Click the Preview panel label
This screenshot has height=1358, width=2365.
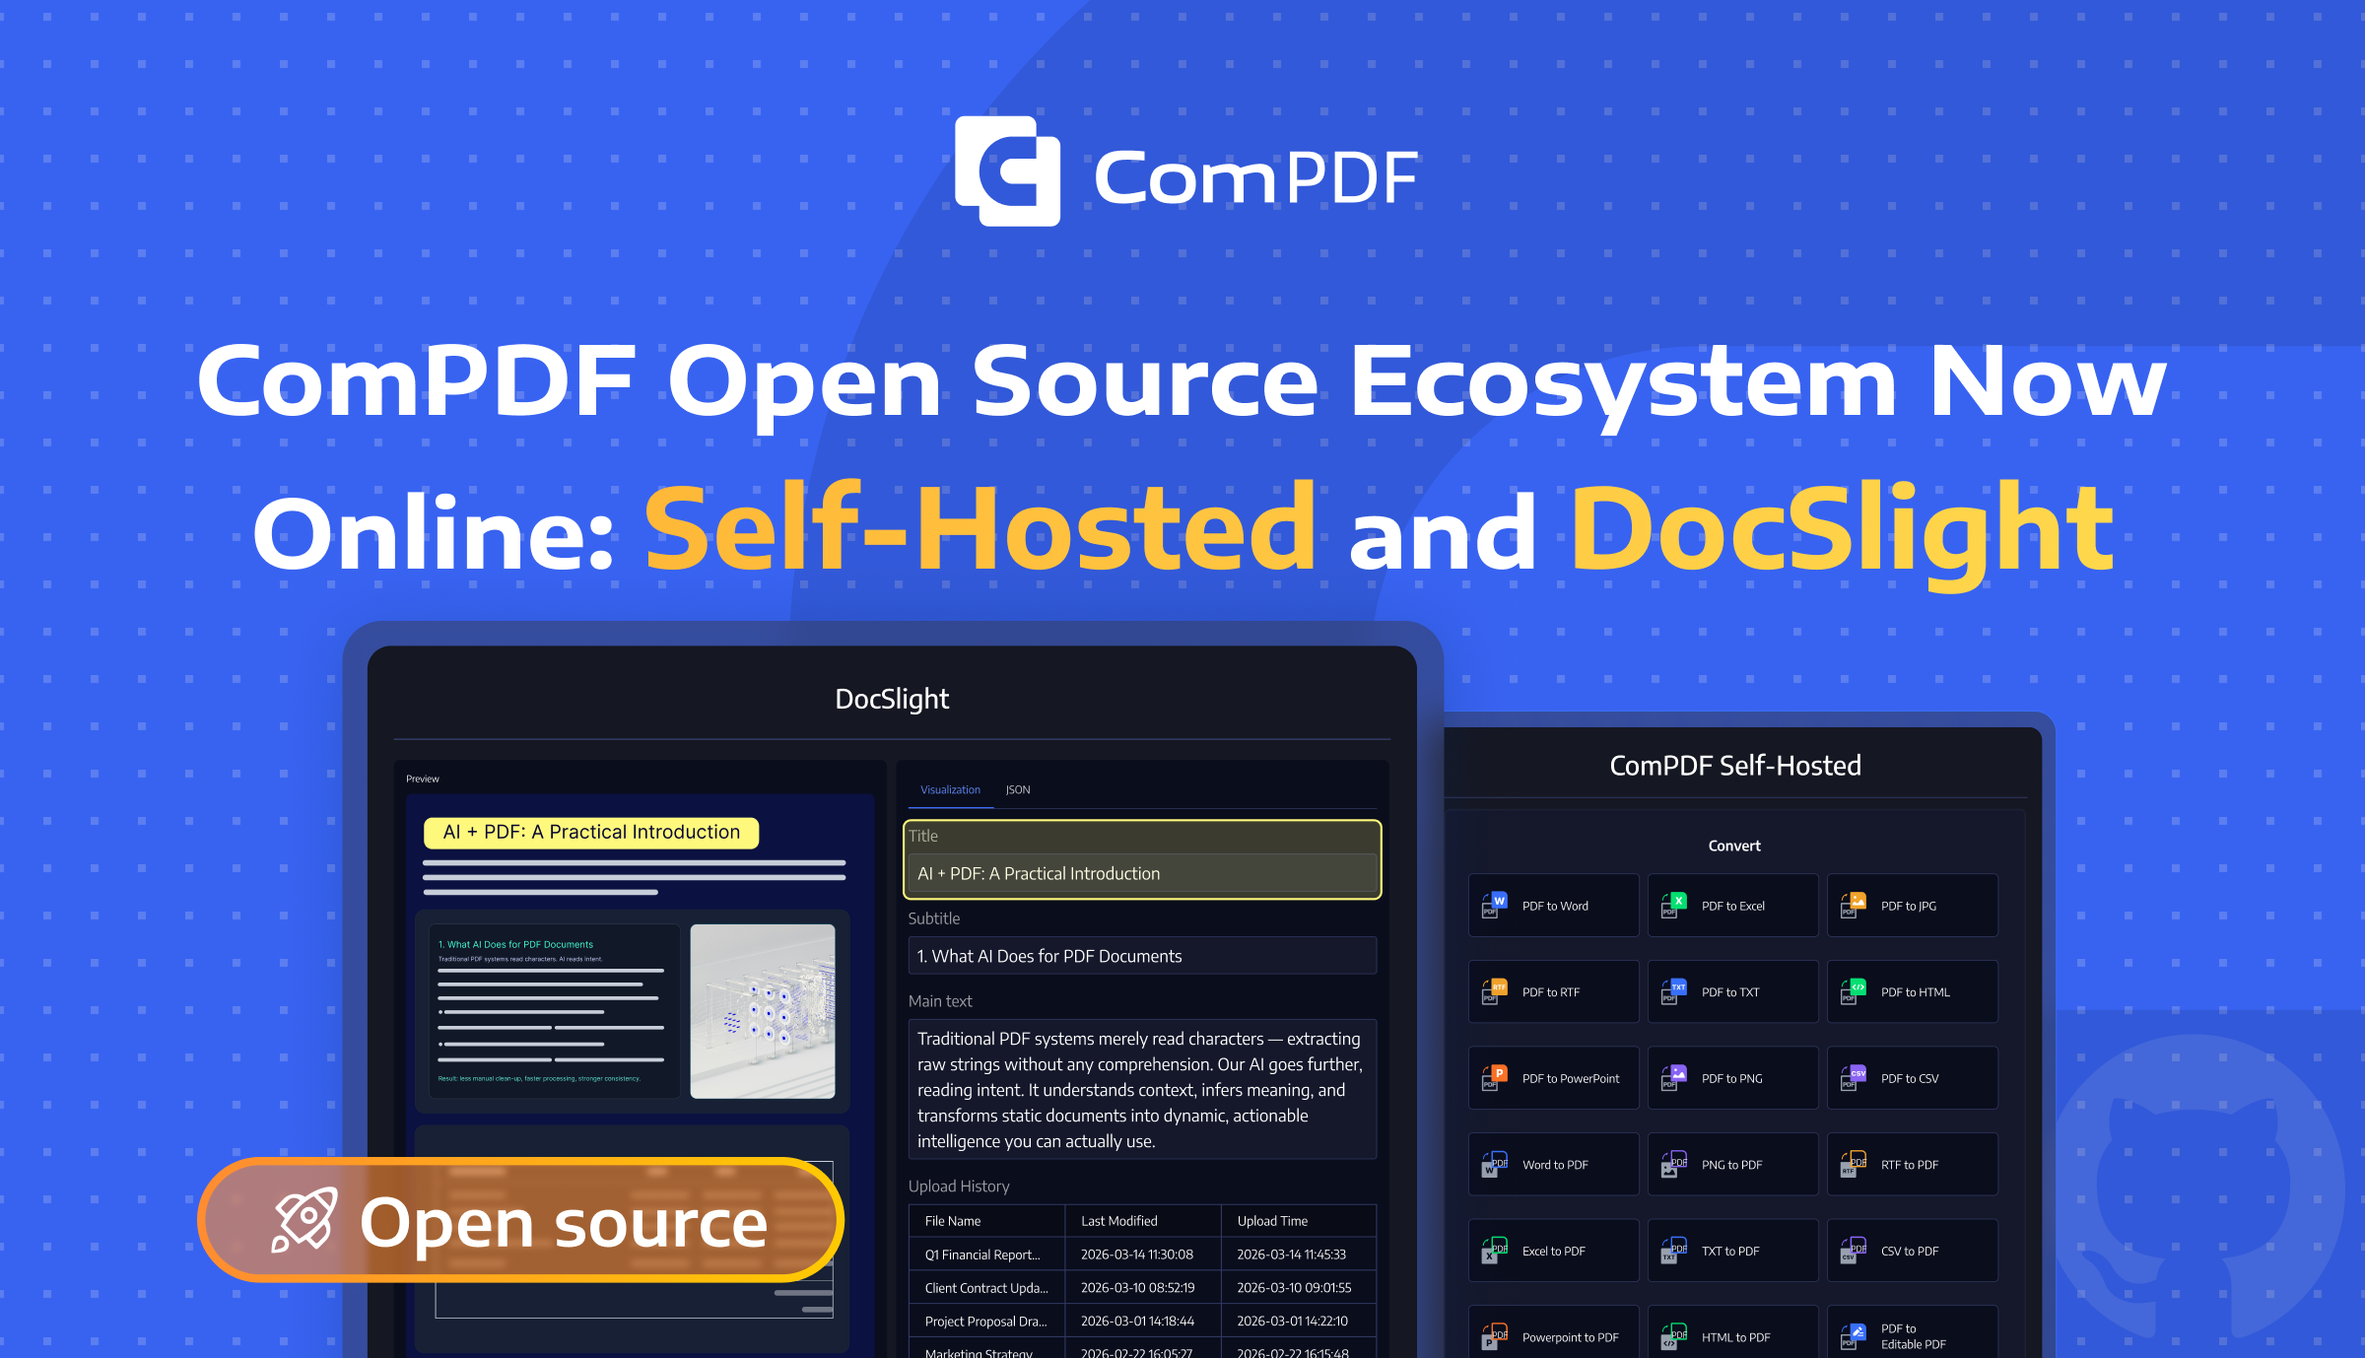tap(423, 779)
